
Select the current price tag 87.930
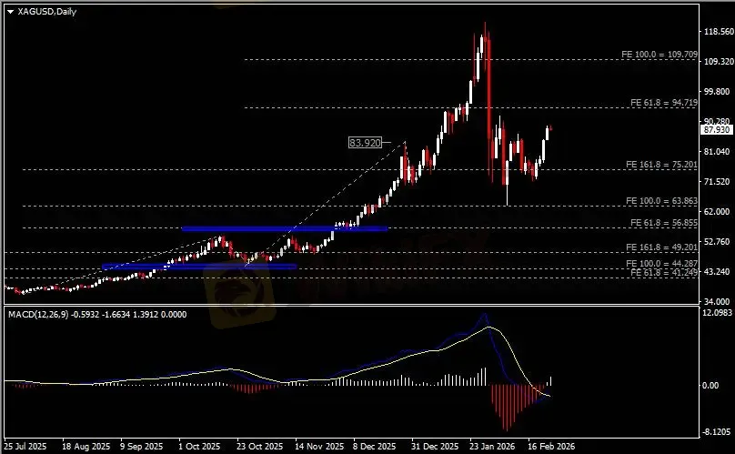click(x=717, y=130)
